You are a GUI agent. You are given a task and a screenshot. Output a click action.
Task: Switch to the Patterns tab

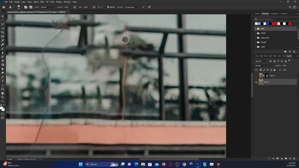click(x=284, y=14)
